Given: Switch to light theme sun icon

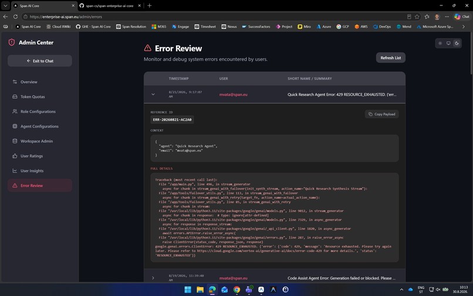Looking at the screenshot, I should [440, 43].
